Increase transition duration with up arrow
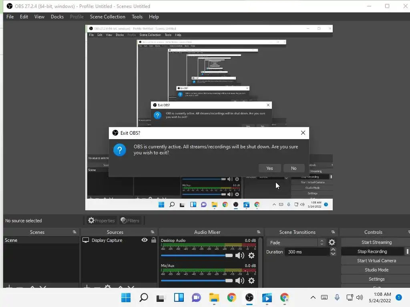This screenshot has height=307, width=410. coord(333,249)
